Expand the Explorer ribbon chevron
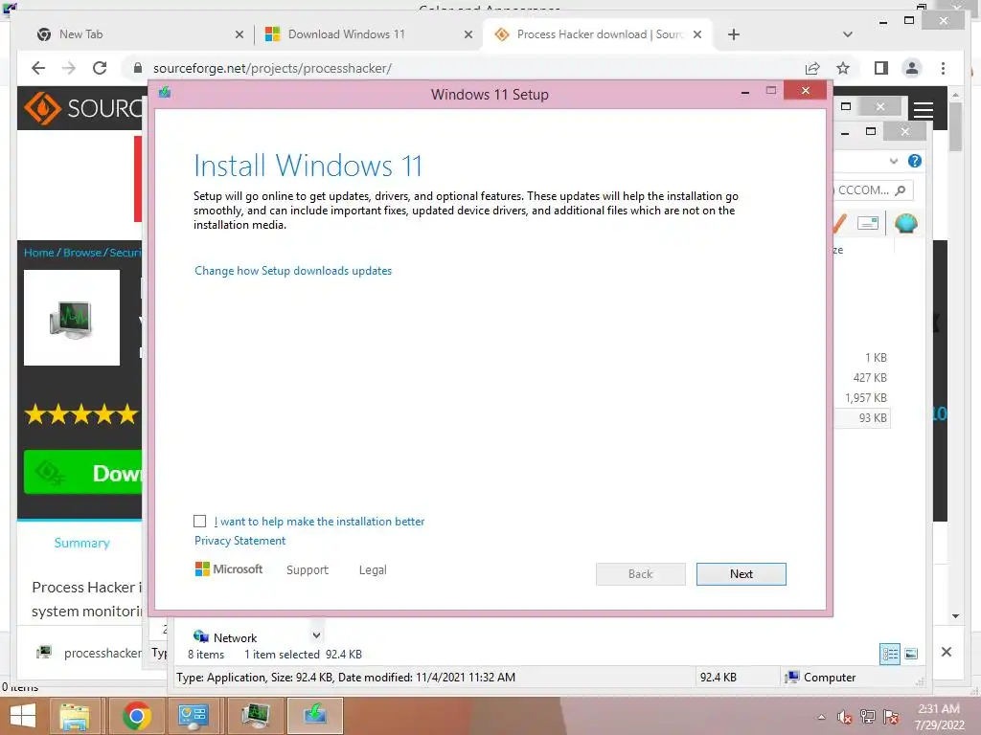Viewport: 981px width, 735px height. pos(894,161)
